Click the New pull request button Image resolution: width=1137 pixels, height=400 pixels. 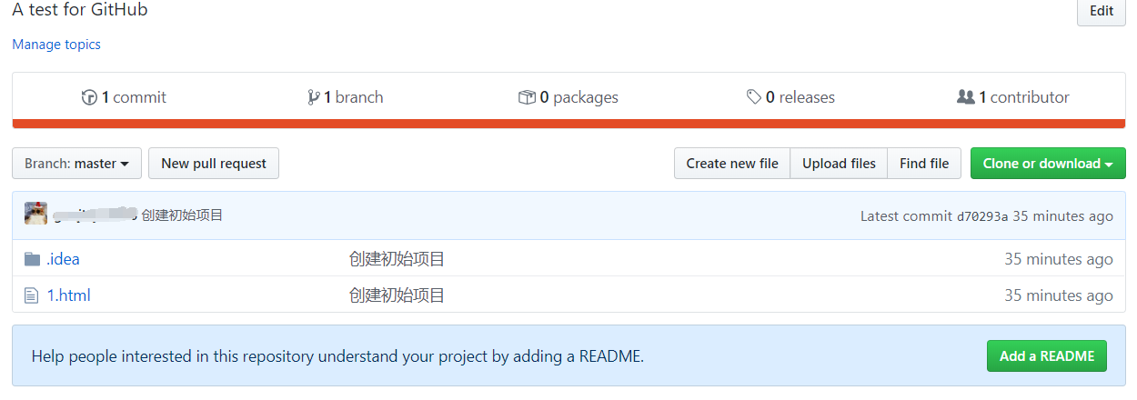[x=214, y=164]
